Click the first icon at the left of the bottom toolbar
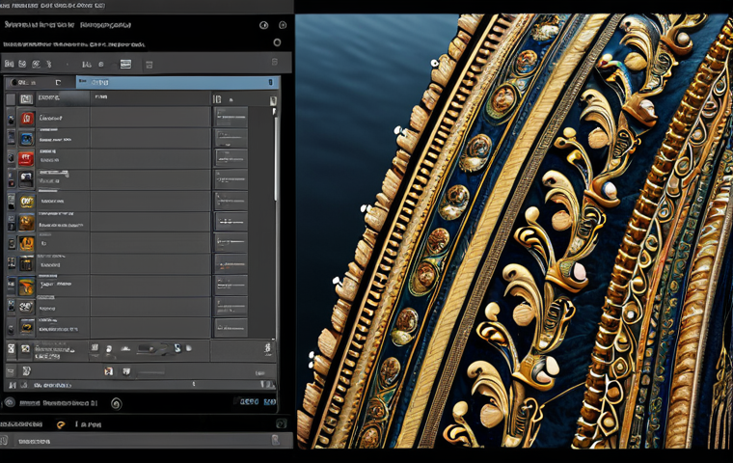This screenshot has height=463, width=733. click(12, 349)
